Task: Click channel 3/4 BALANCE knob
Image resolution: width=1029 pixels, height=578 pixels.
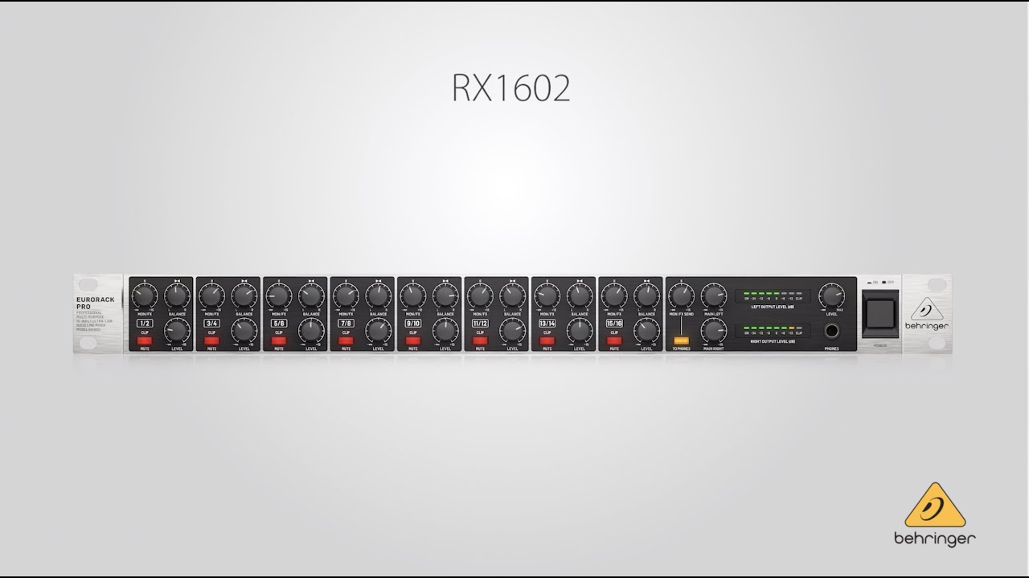Action: 244,296
